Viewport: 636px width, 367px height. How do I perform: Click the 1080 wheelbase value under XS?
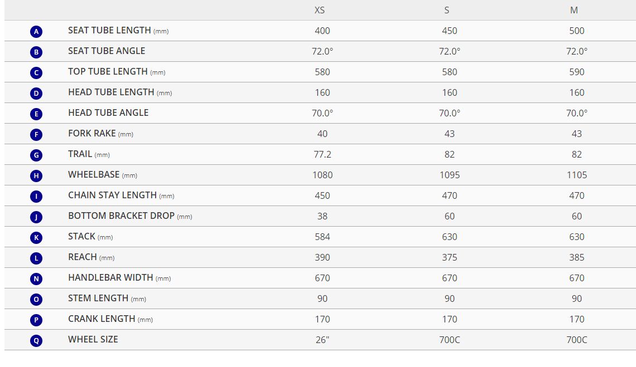point(322,175)
